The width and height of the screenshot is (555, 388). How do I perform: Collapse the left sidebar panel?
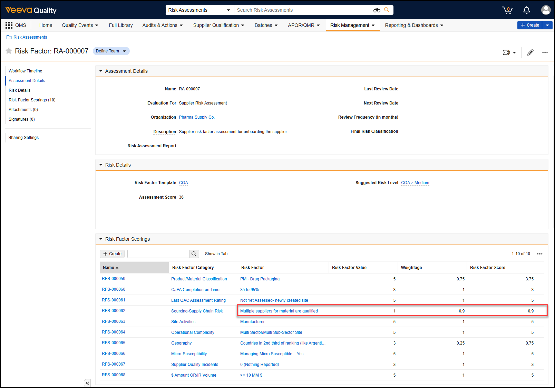[87, 383]
